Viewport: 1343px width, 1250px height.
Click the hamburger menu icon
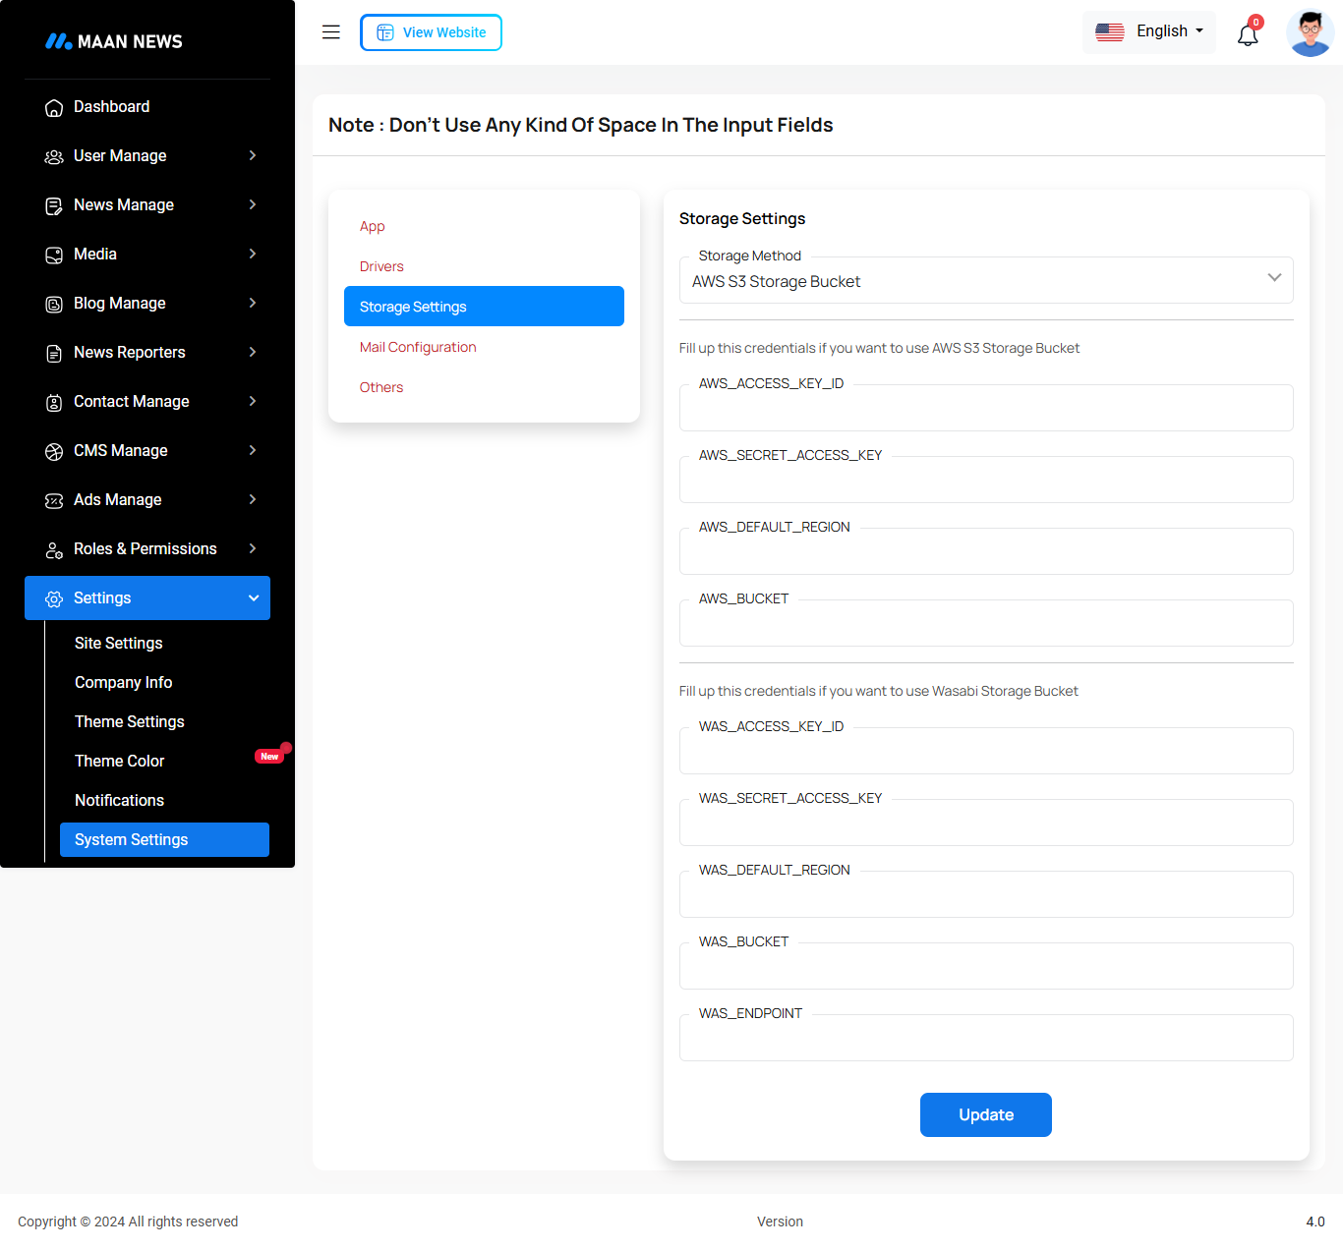tap(331, 32)
